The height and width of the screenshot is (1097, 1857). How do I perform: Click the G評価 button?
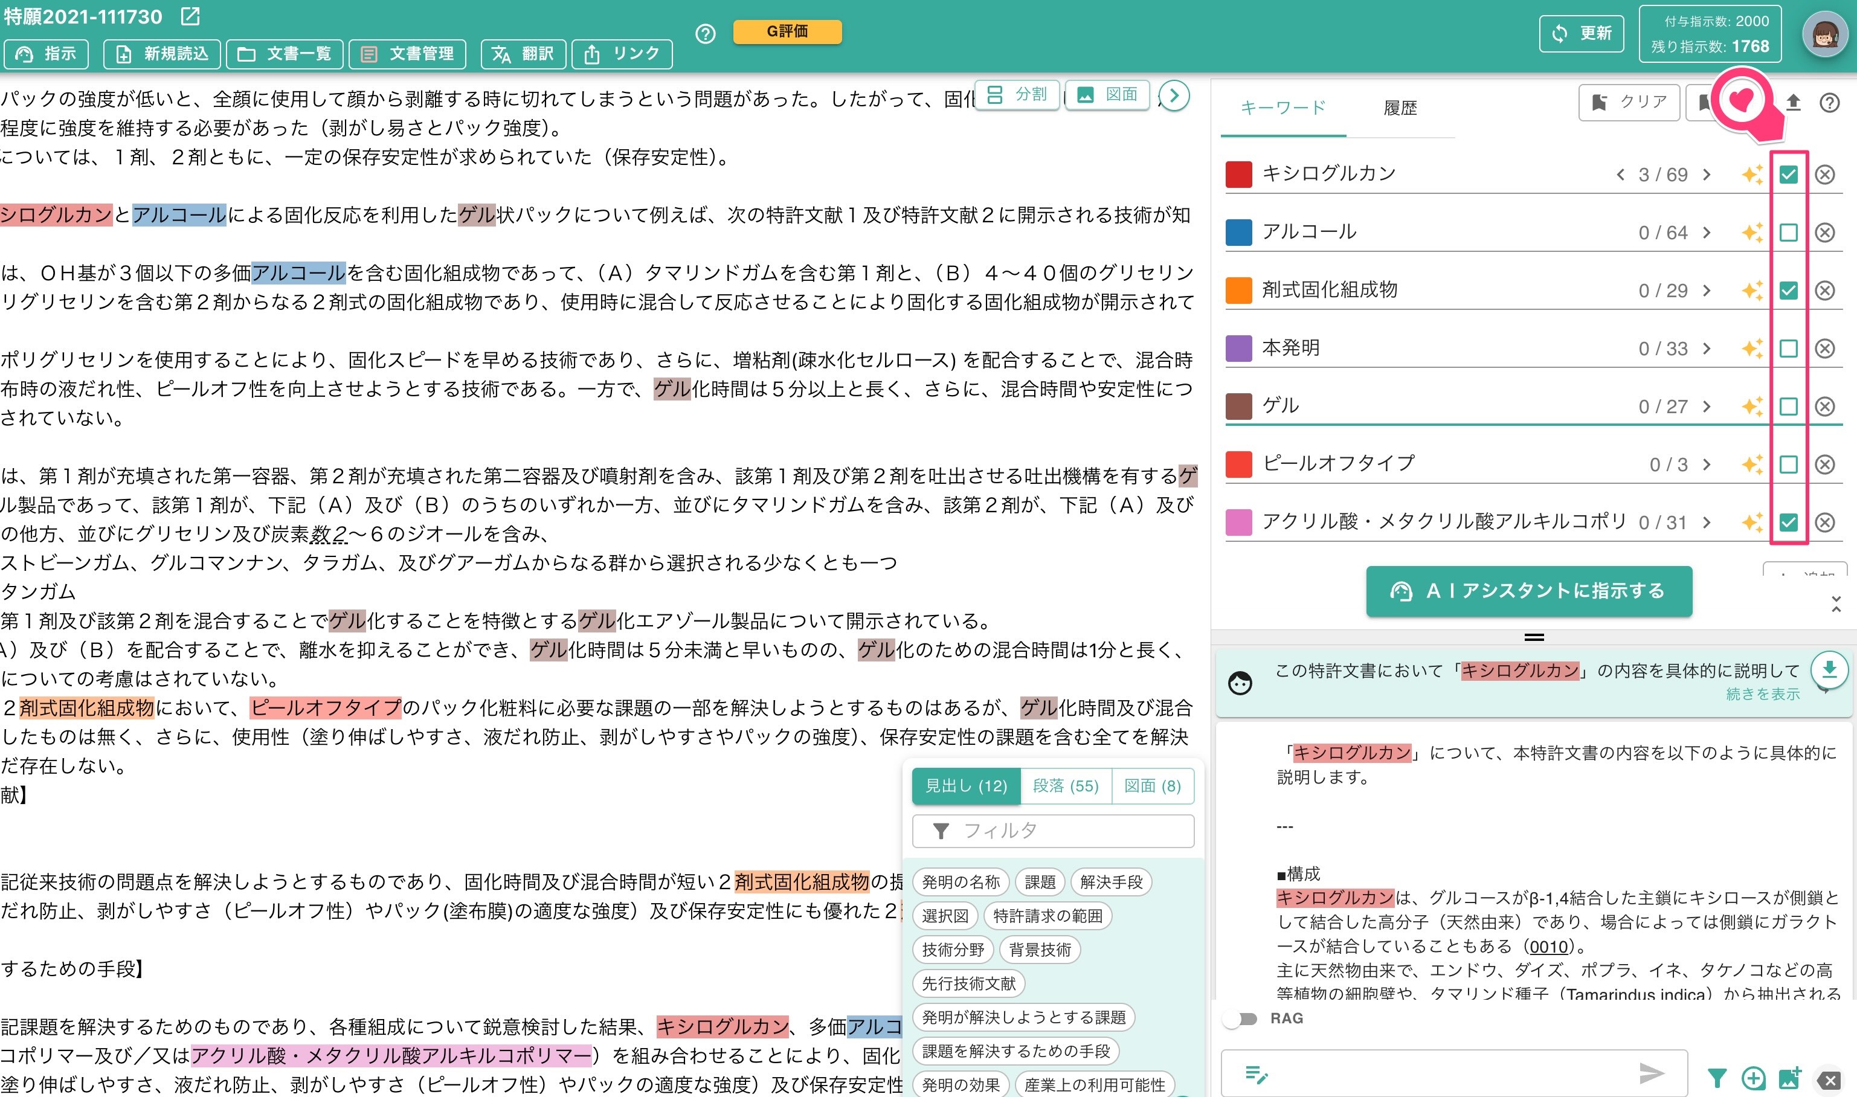coord(787,32)
